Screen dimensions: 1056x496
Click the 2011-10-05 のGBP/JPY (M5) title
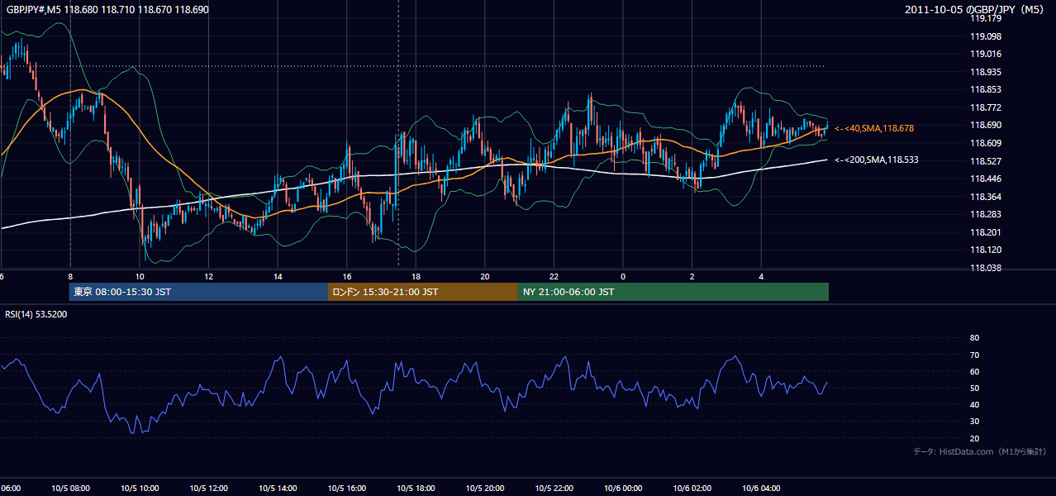coord(974,10)
